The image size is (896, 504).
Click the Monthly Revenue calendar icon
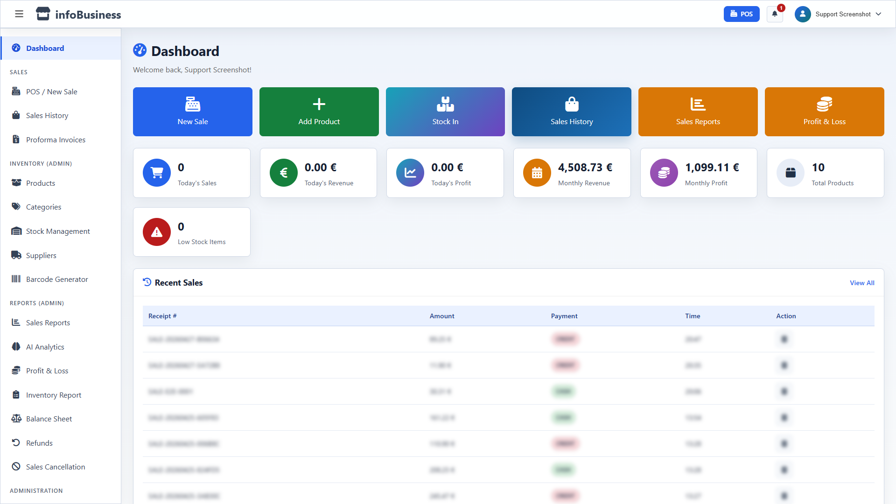(537, 173)
